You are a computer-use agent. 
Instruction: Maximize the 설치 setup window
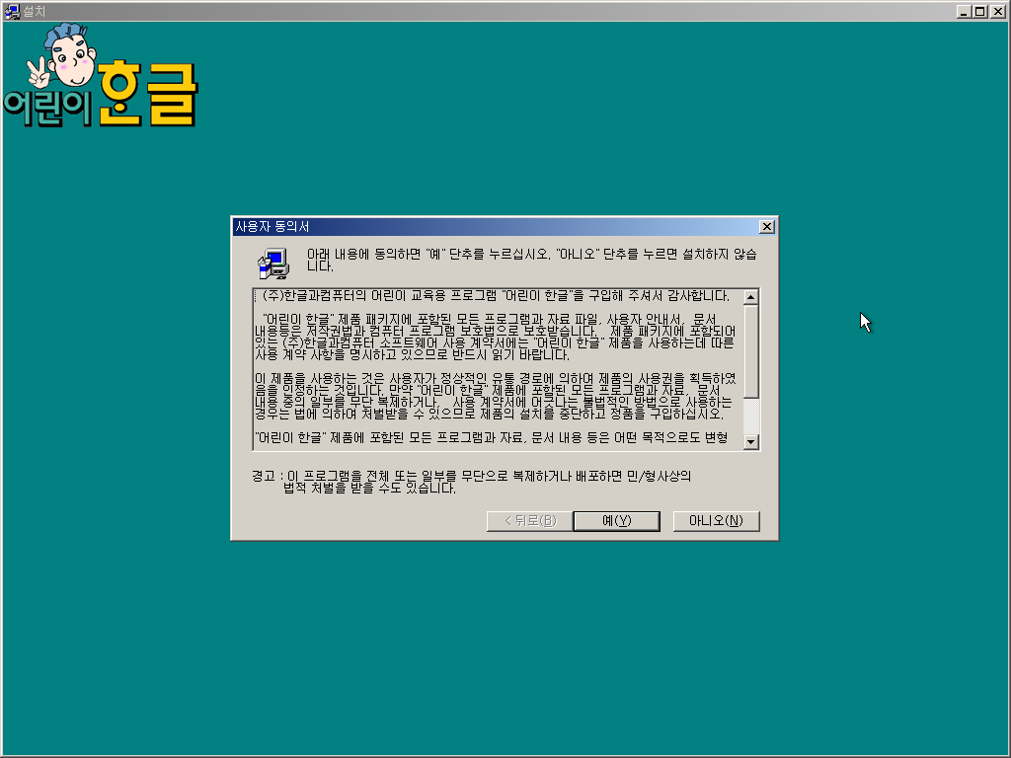pyautogui.click(x=980, y=12)
